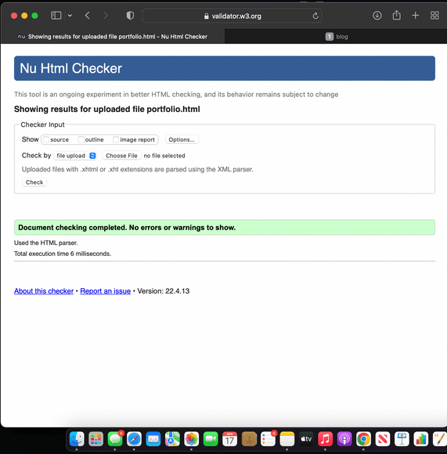Open FaceTime from the Dock
This screenshot has width=447, height=454.
tap(211, 439)
